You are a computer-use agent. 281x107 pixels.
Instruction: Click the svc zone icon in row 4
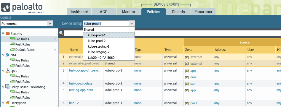click(187, 84)
